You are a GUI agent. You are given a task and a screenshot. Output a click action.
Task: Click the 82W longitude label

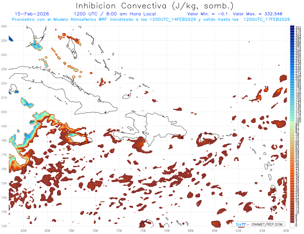click(x=23, y=230)
